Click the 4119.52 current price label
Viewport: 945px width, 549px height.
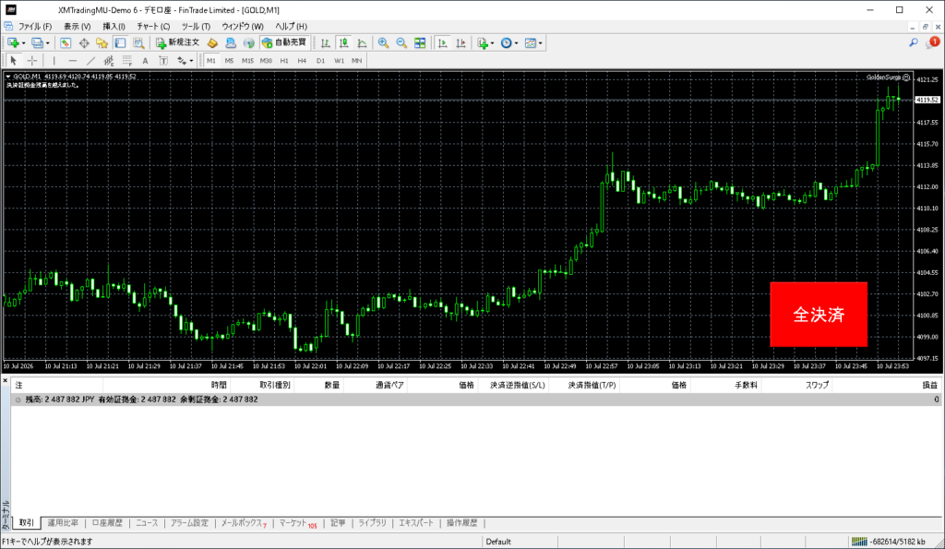927,100
